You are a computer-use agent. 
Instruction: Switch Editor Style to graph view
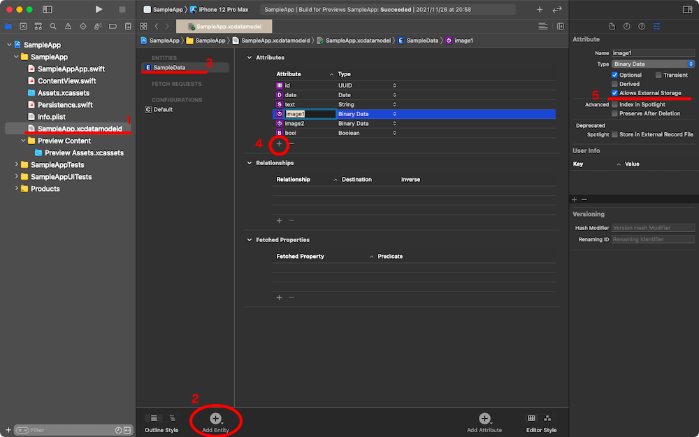pyautogui.click(x=547, y=418)
